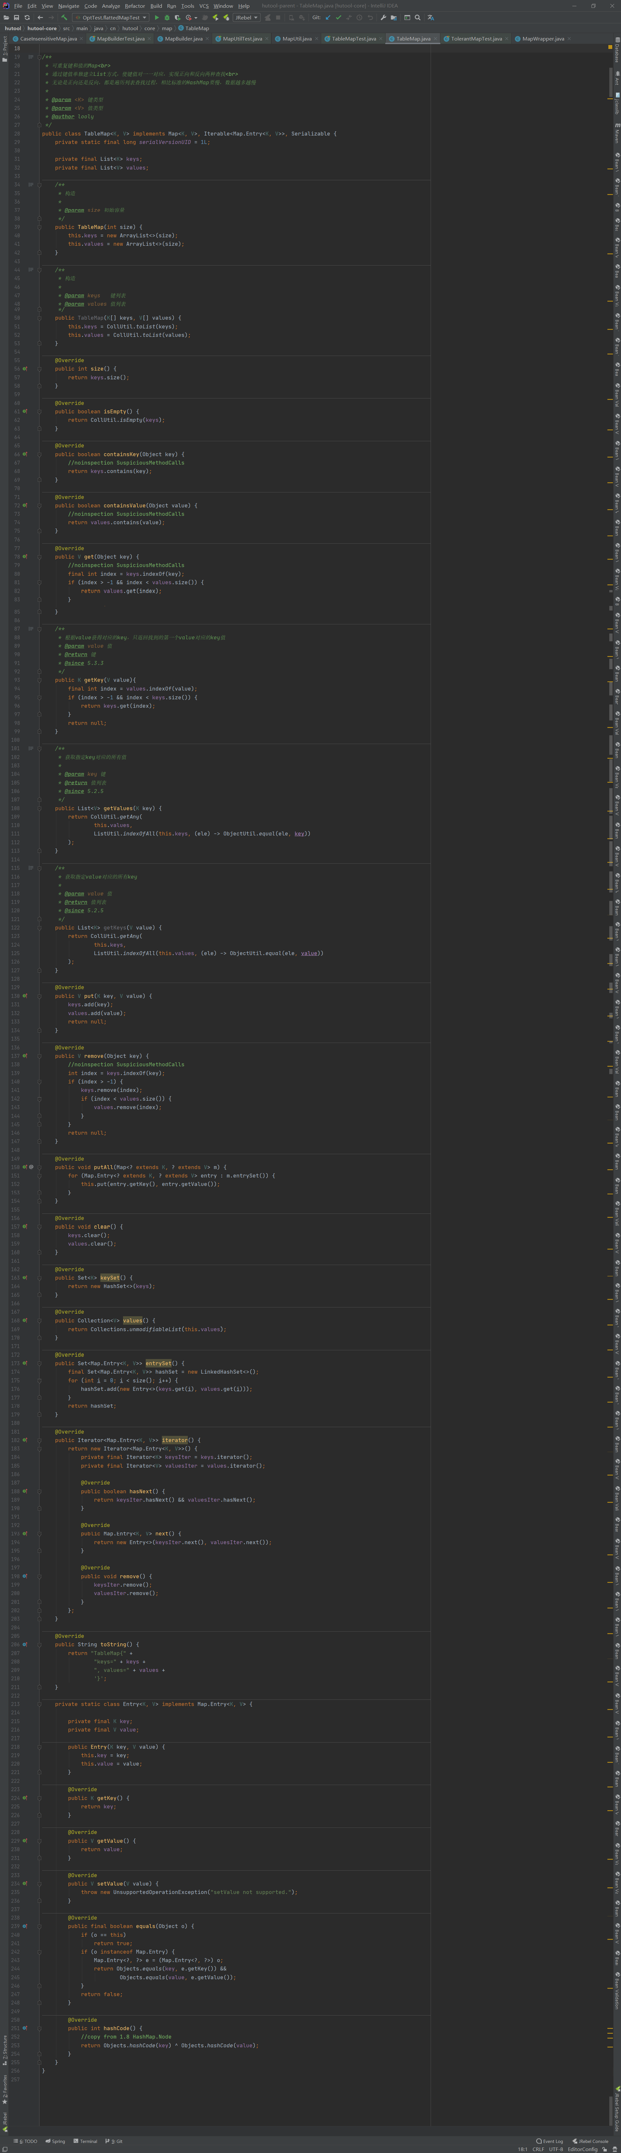Click override gutter icon beside containsKey method
621x2153 pixels.
pos(24,454)
